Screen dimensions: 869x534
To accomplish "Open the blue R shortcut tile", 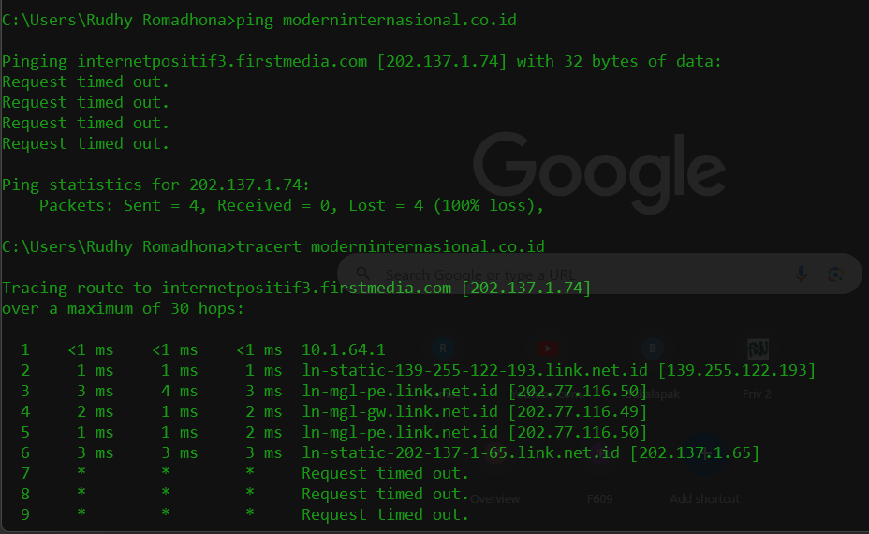I will (x=443, y=349).
